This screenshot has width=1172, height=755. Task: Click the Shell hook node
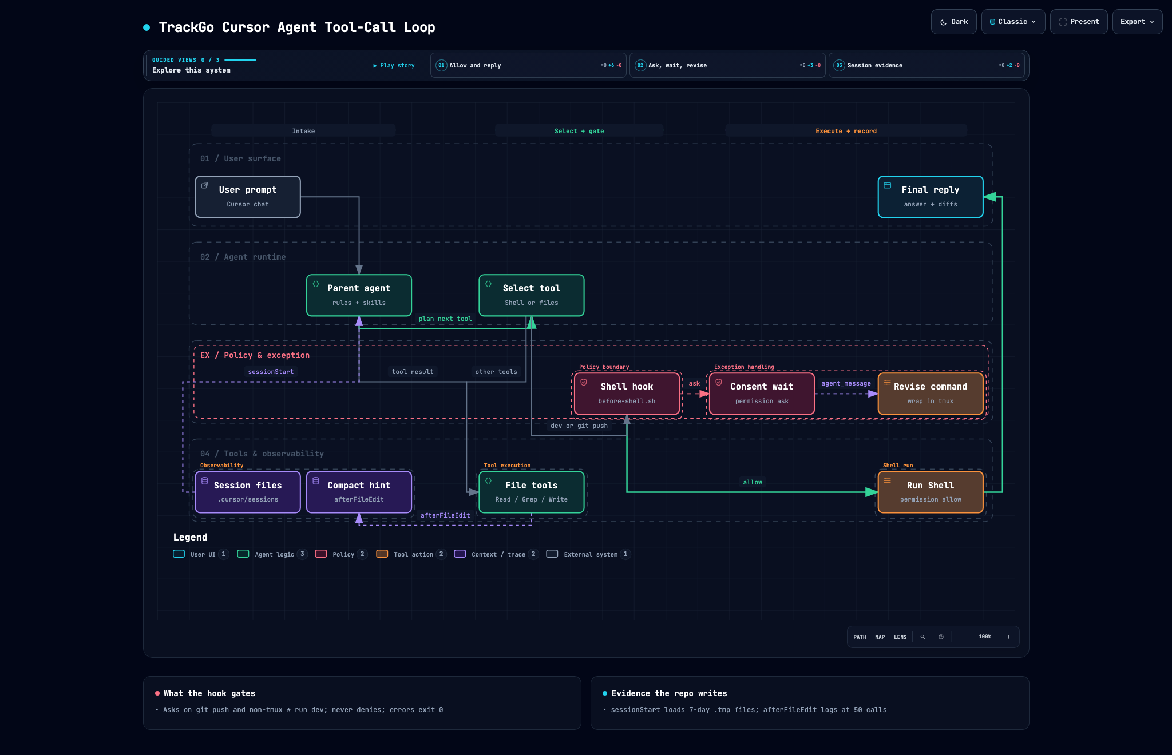point(627,394)
